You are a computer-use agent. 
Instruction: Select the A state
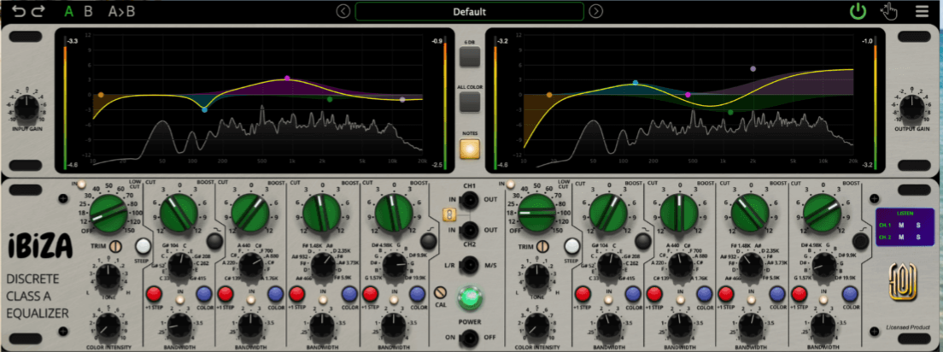(x=69, y=11)
